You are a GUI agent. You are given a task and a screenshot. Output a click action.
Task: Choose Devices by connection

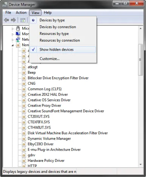tap(63, 27)
